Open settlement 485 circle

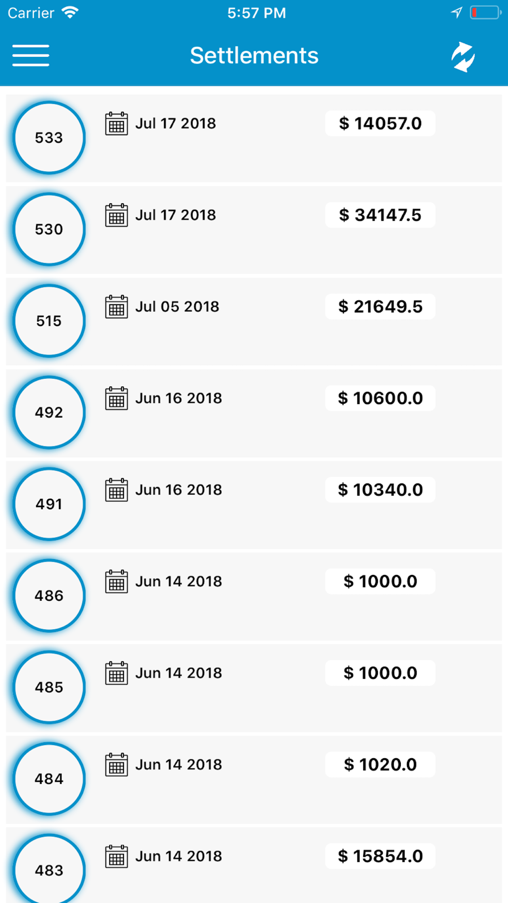(49, 687)
